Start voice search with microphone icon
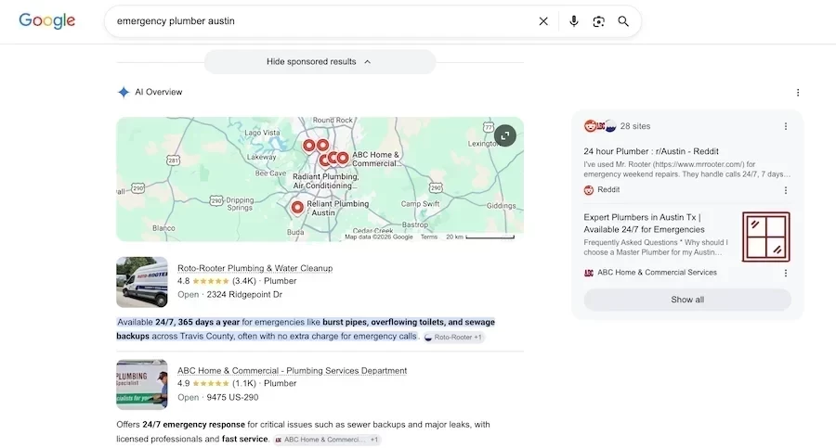This screenshot has width=836, height=448. pos(574,21)
